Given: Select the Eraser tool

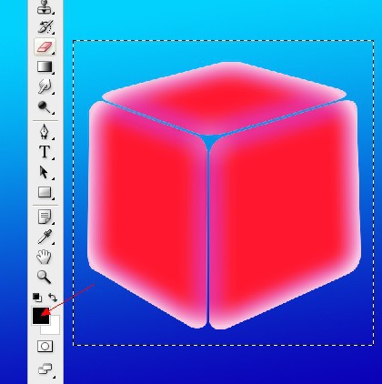Looking at the screenshot, I should point(45,47).
